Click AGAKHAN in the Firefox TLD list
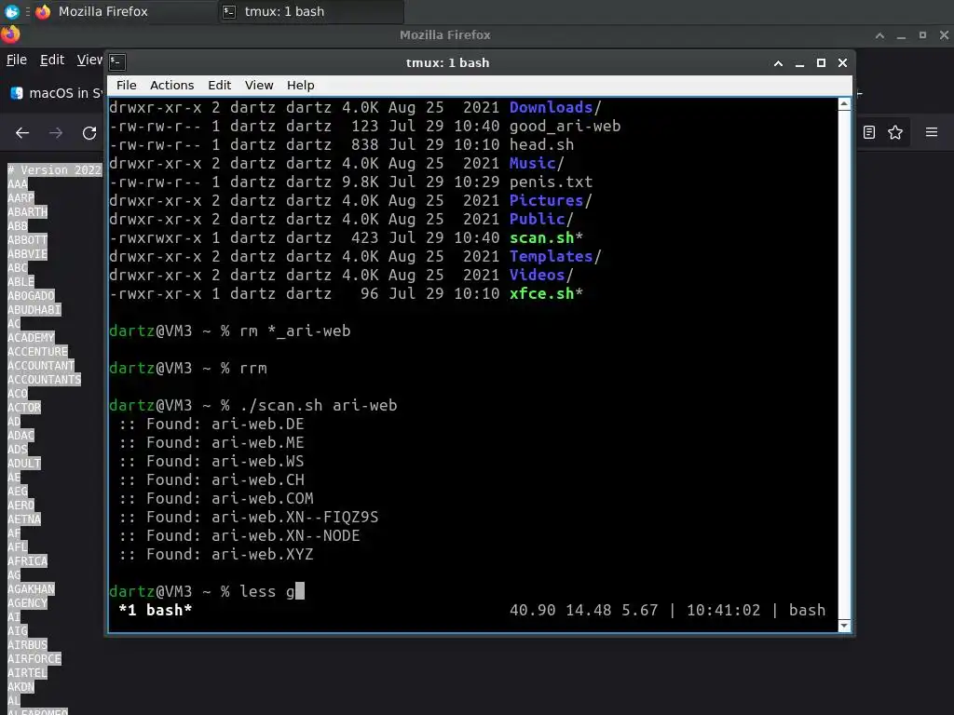The image size is (954, 715). (x=31, y=588)
